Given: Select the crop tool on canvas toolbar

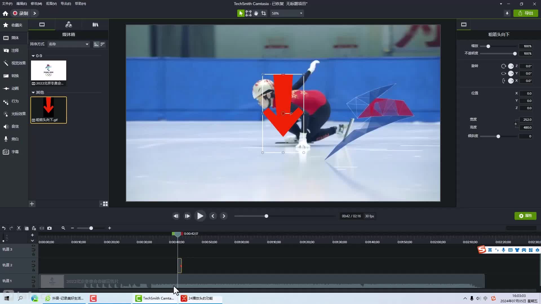Looking at the screenshot, I should tap(263, 13).
